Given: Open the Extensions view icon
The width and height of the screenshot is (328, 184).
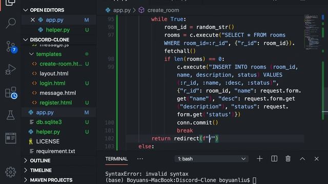Looking at the screenshot, I should click(11, 93).
